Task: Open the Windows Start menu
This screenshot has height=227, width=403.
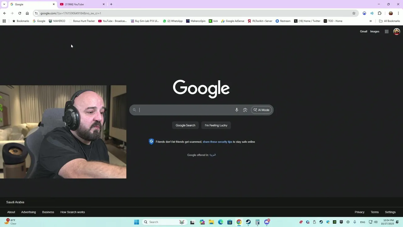Action: pos(136,222)
